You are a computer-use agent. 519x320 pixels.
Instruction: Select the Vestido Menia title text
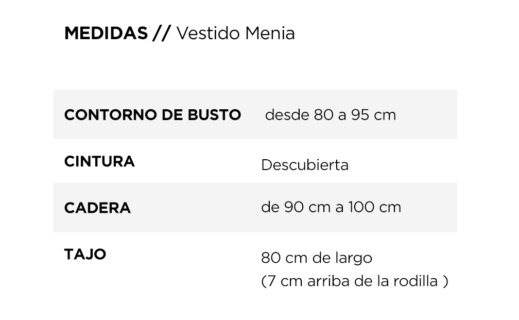(x=235, y=33)
